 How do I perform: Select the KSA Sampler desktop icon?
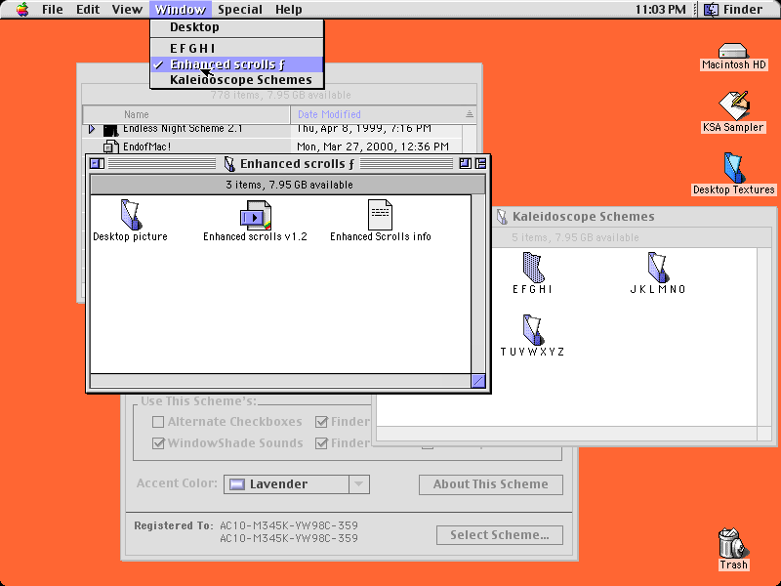(734, 105)
